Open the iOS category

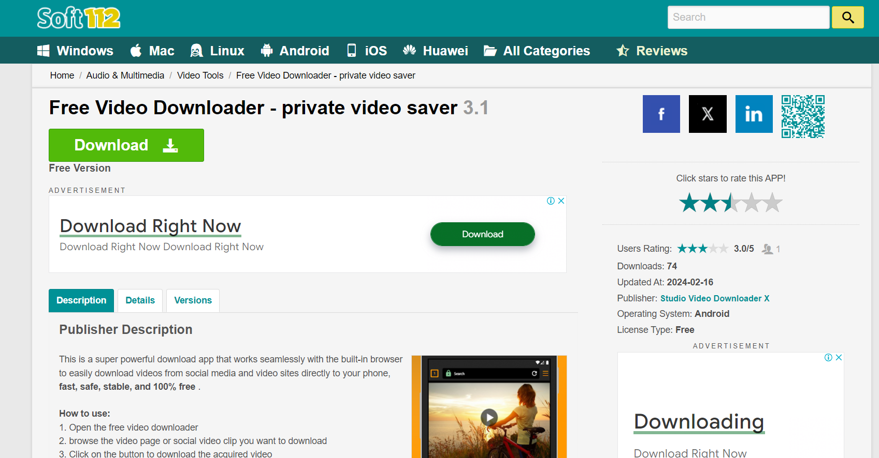point(366,51)
